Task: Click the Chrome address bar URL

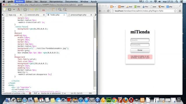Action: (139, 11)
